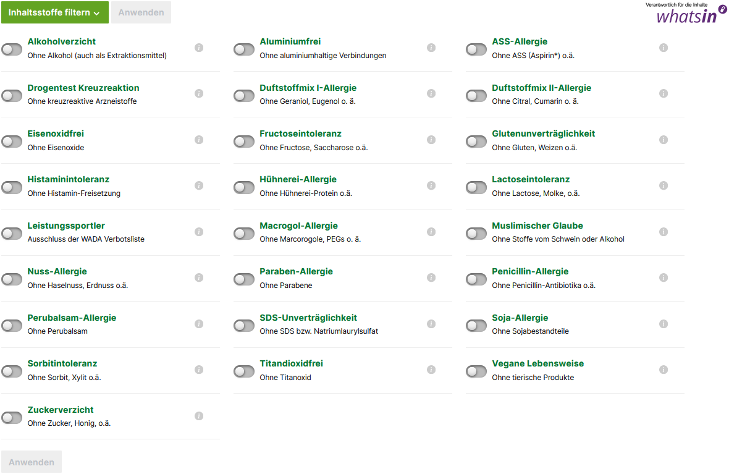The height and width of the screenshot is (474, 729).
Task: Open info for Drogentest Kreuzreaktion
Action: 199,93
